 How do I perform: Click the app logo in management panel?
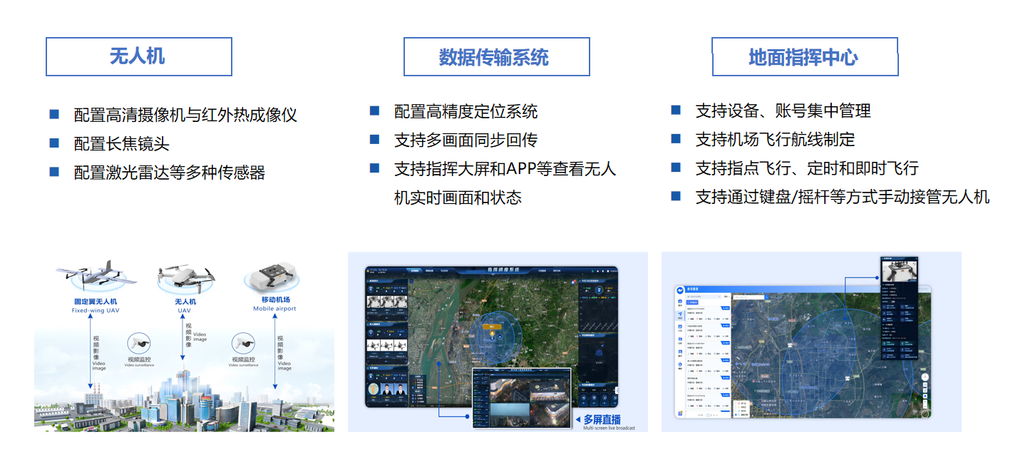pyautogui.click(x=680, y=290)
